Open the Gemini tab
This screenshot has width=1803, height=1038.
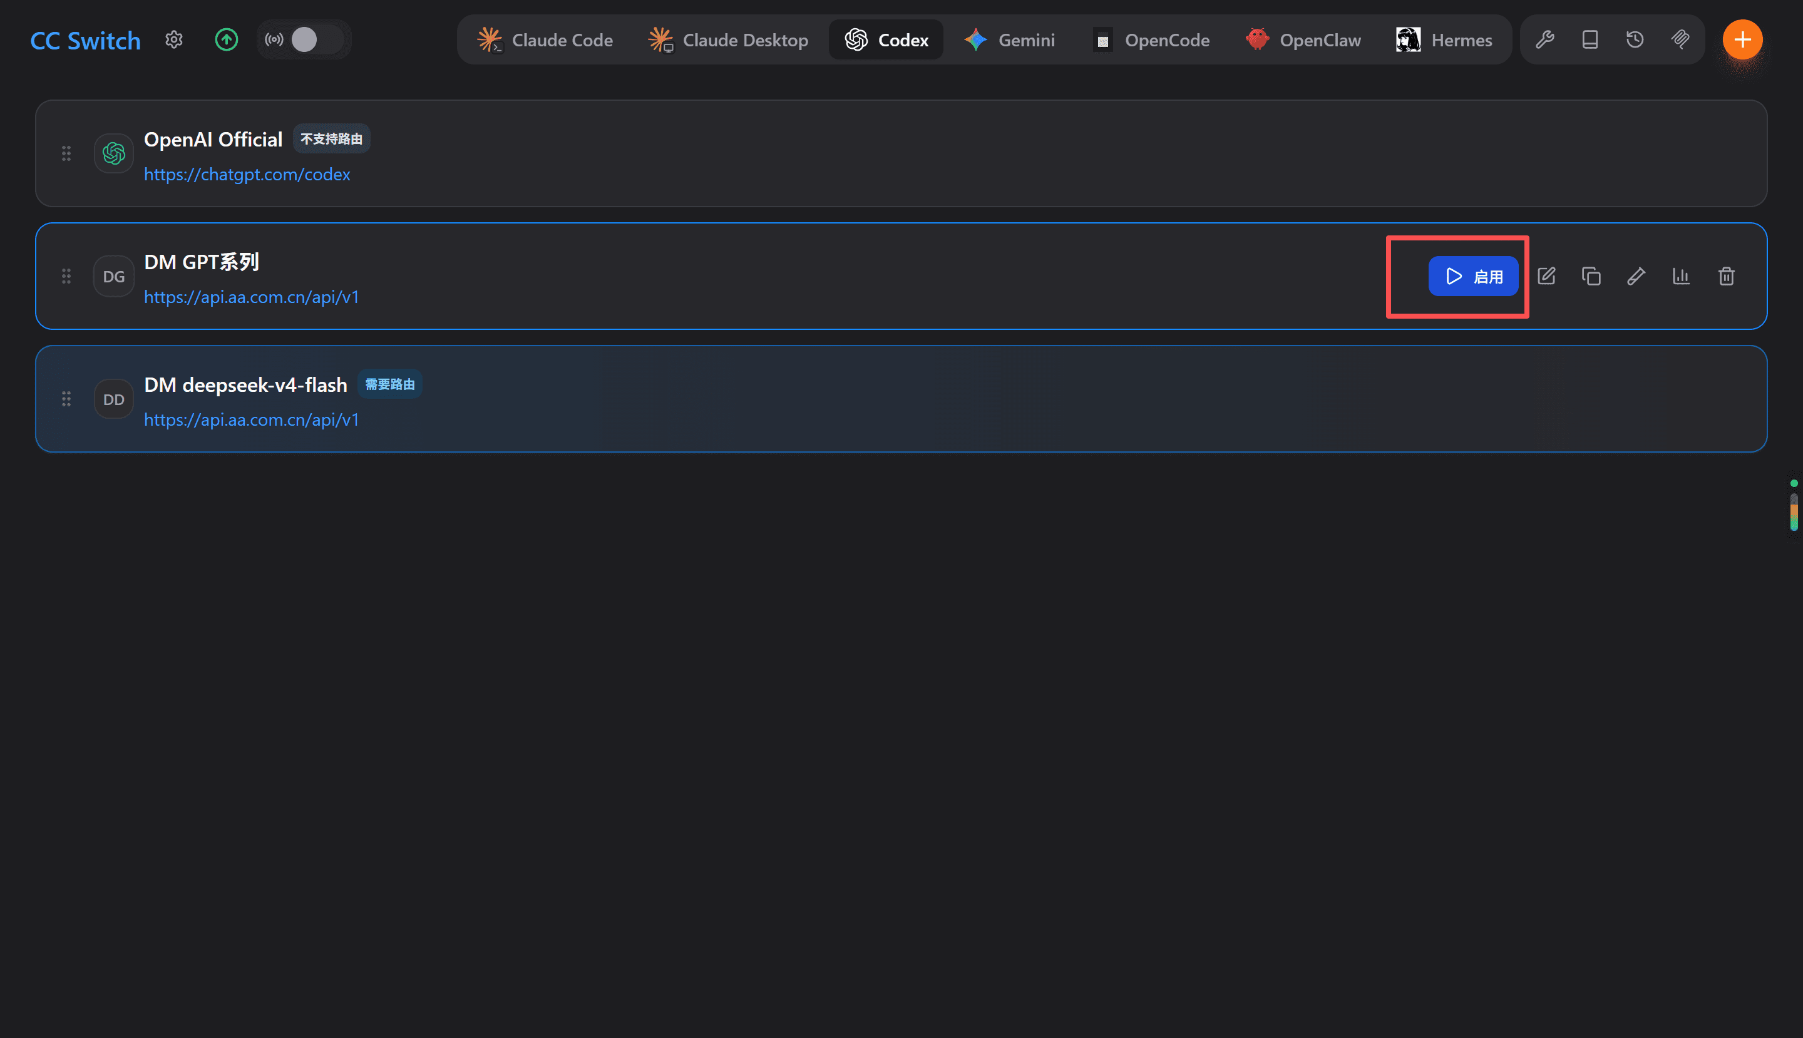click(x=1010, y=40)
